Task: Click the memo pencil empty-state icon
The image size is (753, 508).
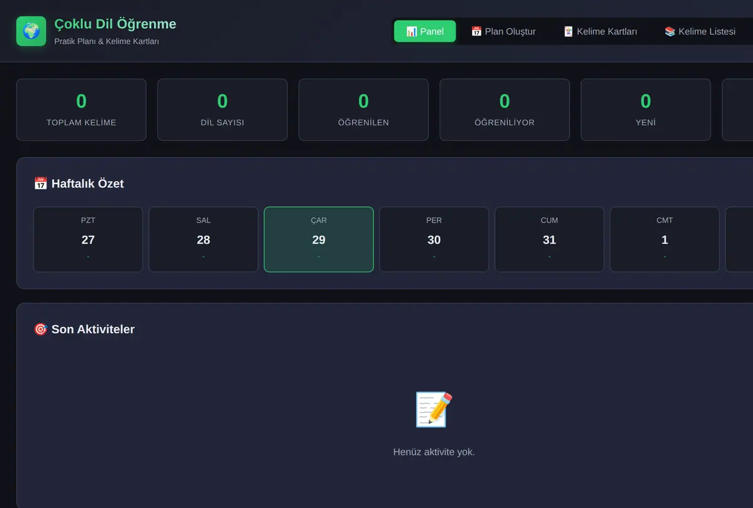Action: tap(434, 410)
